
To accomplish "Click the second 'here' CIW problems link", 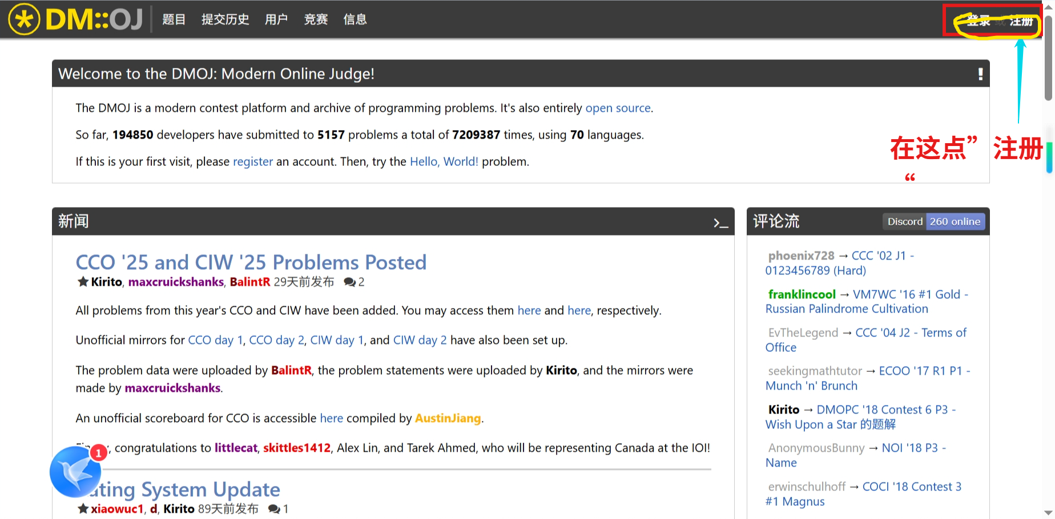I will pos(579,310).
